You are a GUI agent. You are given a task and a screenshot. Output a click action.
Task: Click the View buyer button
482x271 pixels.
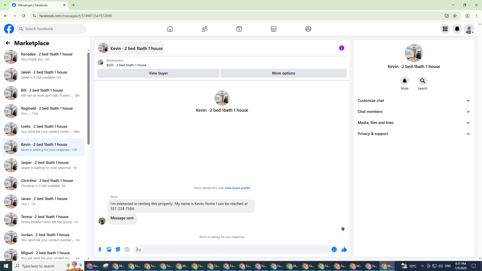pos(158,73)
